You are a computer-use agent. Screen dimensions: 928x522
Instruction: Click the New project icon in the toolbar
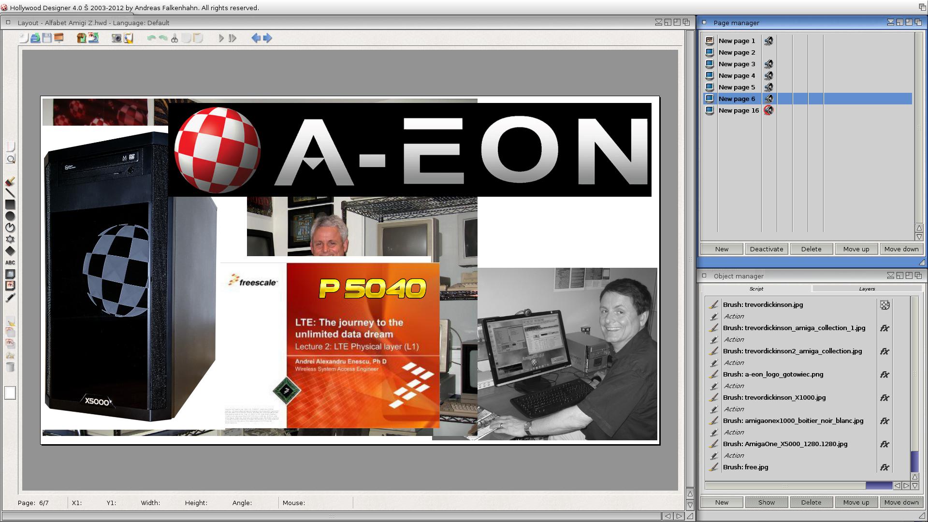click(x=24, y=38)
